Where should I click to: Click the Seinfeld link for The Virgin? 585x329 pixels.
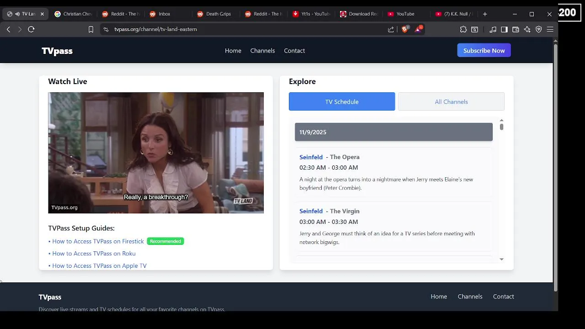311,211
